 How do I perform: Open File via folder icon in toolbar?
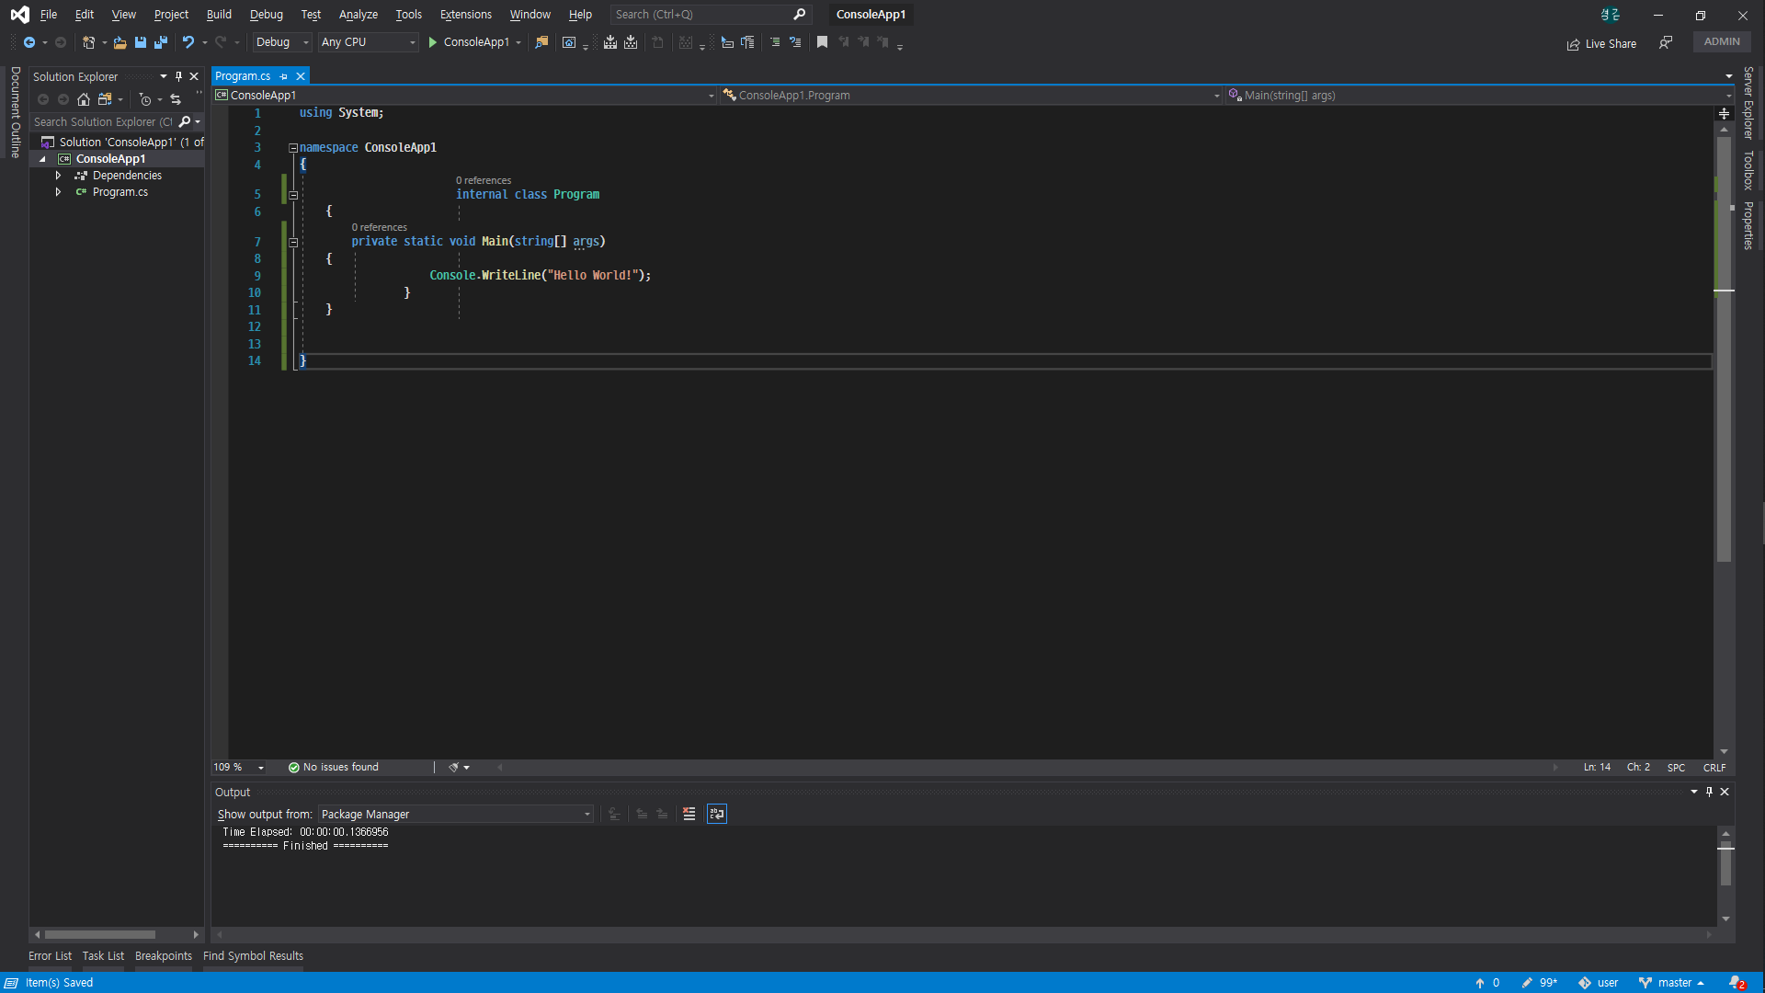[x=120, y=42]
